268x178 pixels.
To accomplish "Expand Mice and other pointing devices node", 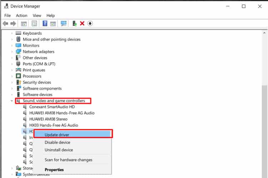I will point(12,40).
